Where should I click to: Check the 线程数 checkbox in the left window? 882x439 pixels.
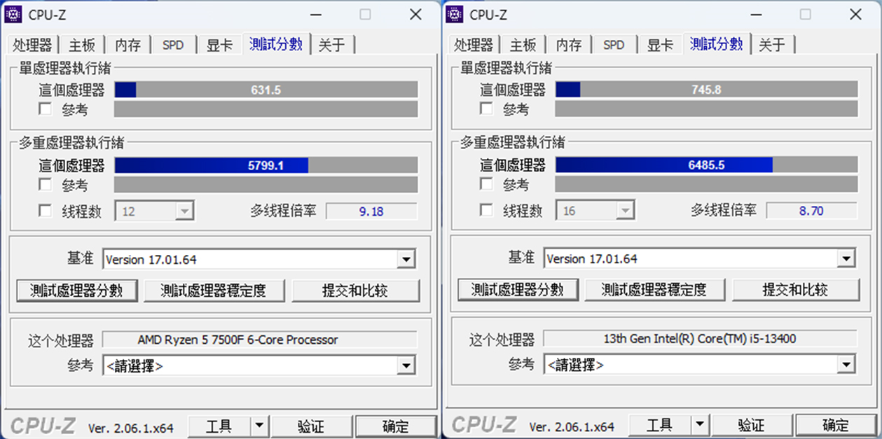[x=45, y=210]
